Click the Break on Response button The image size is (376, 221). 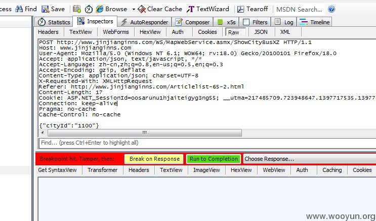click(154, 159)
